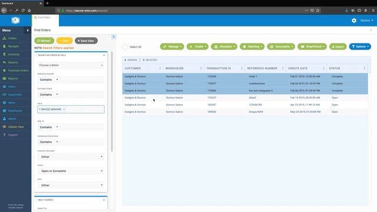Open the user account dropdown in the header
377x212 pixels.
coord(366,21)
